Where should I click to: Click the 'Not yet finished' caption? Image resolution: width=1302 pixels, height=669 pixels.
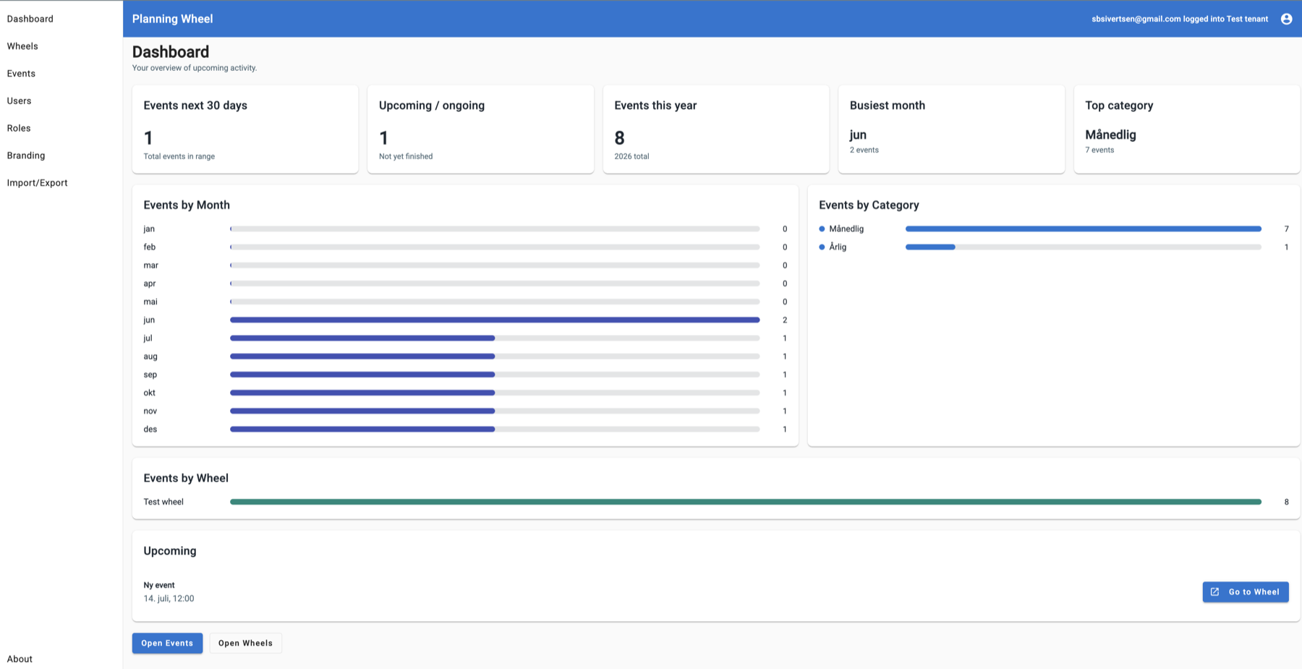(x=406, y=156)
